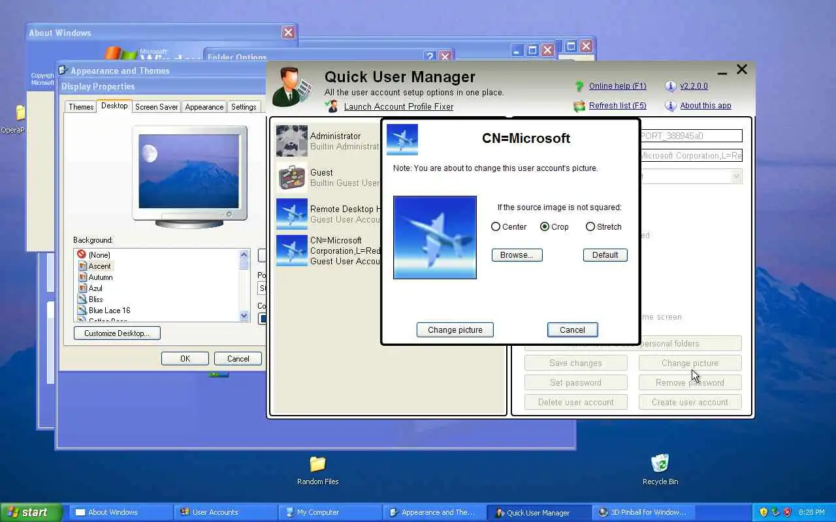
Task: Click the Refresh list (F5) link
Action: point(617,106)
